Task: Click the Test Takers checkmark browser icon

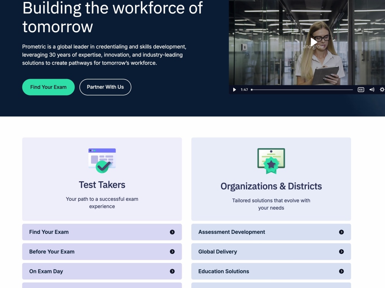Action: [102, 161]
